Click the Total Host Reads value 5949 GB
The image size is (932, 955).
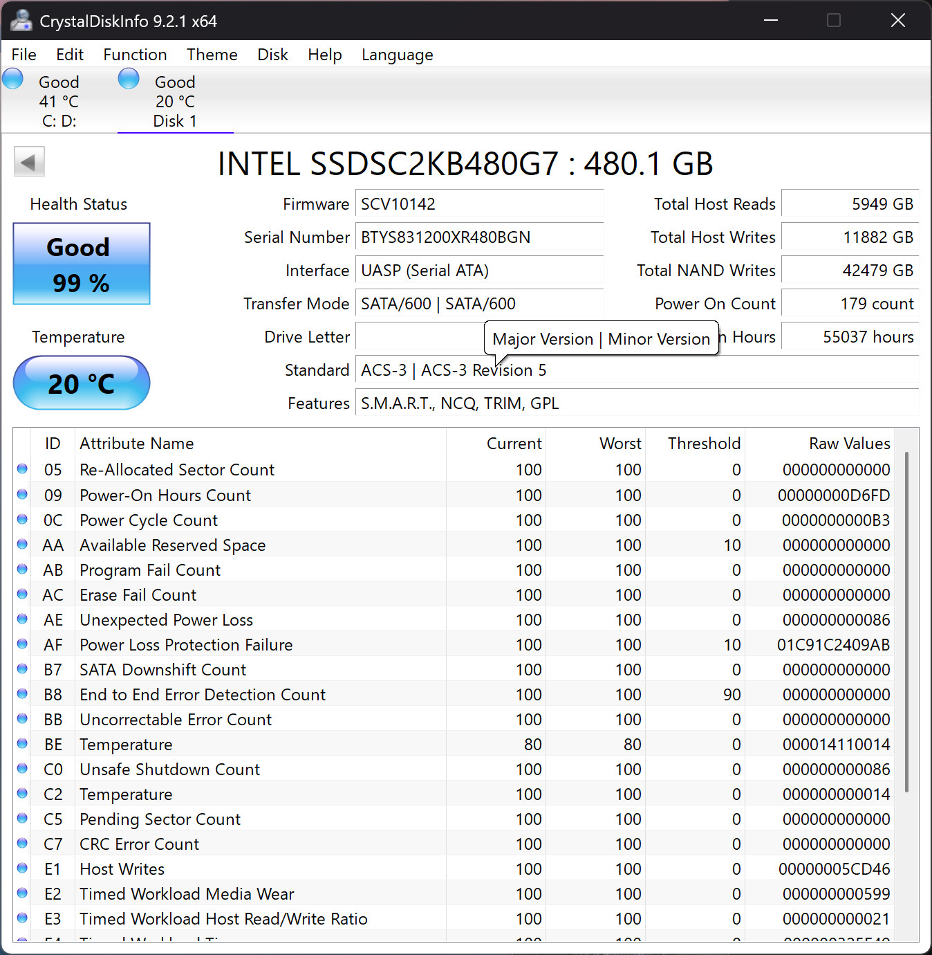click(x=850, y=204)
